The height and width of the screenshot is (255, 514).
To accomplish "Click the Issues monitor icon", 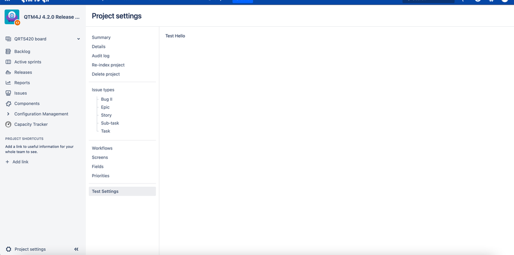I will [8, 93].
